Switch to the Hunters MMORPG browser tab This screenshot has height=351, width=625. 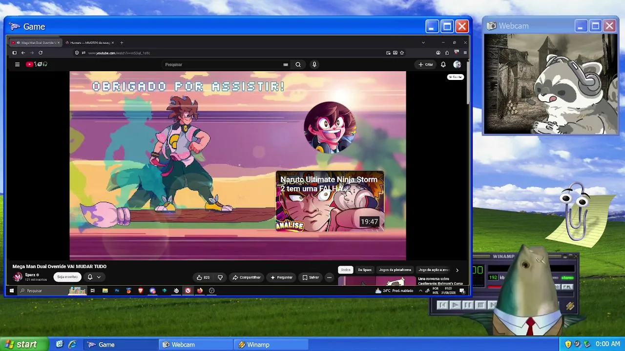(x=89, y=42)
